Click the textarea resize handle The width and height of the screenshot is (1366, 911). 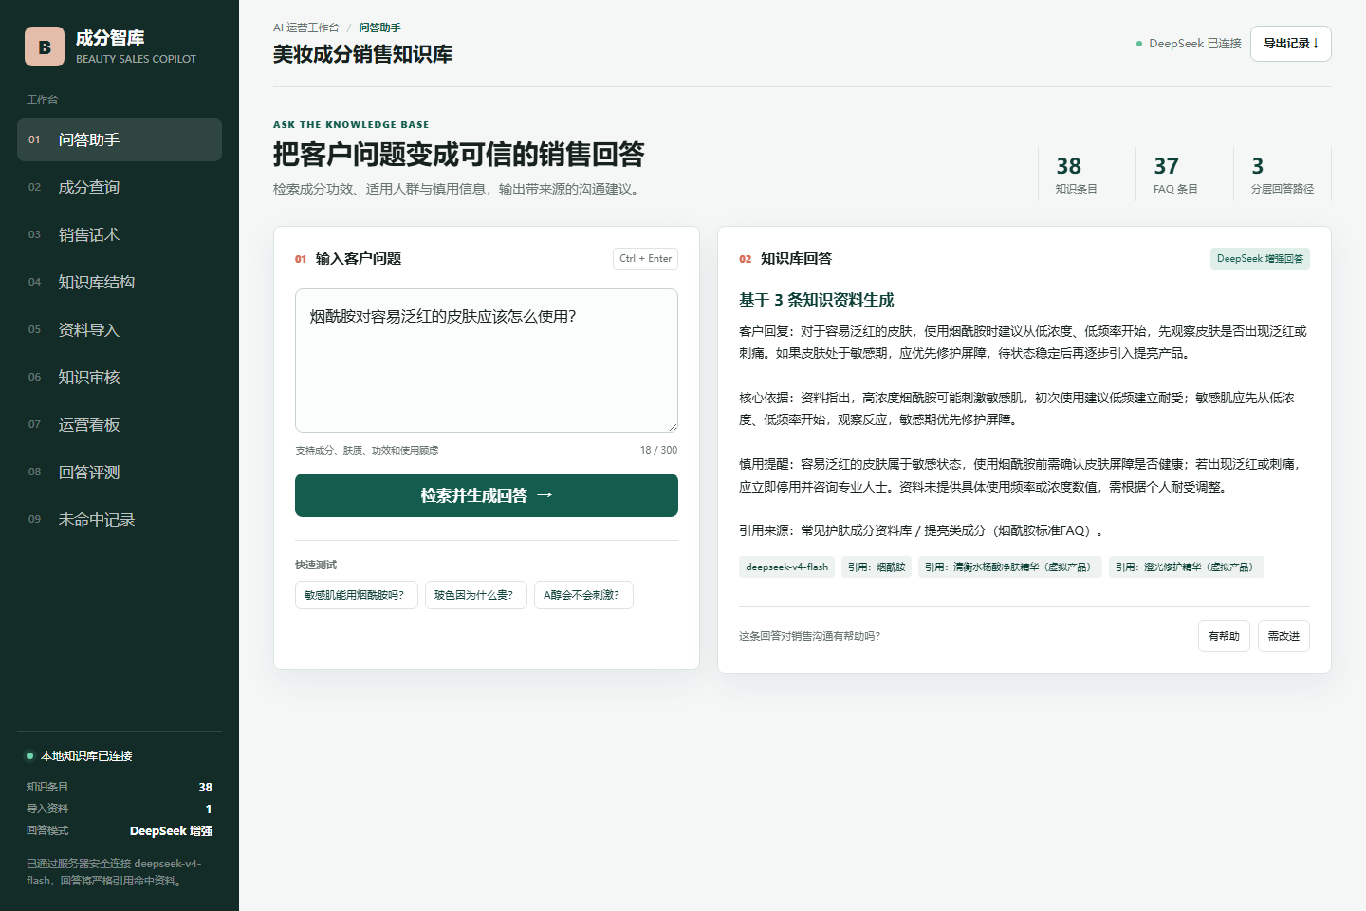pyautogui.click(x=672, y=426)
